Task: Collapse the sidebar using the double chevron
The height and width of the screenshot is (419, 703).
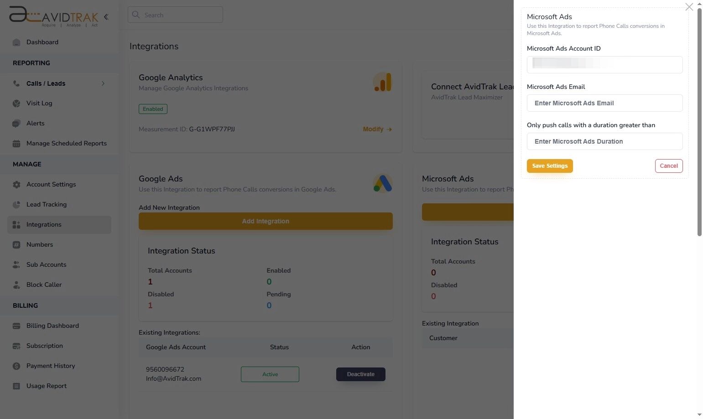Action: click(x=106, y=17)
